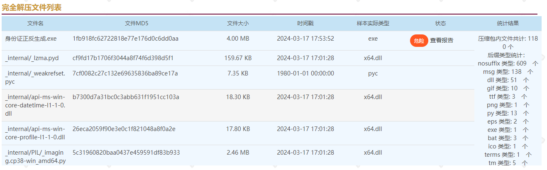This screenshot has height=170, width=547.
Task: Click the api-ms-win-core-datetime-l1-1-0.dll entry
Action: coord(35,105)
